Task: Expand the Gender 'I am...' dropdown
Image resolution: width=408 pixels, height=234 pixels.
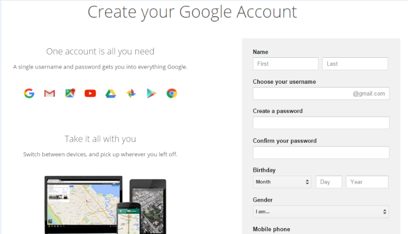Action: (320, 212)
